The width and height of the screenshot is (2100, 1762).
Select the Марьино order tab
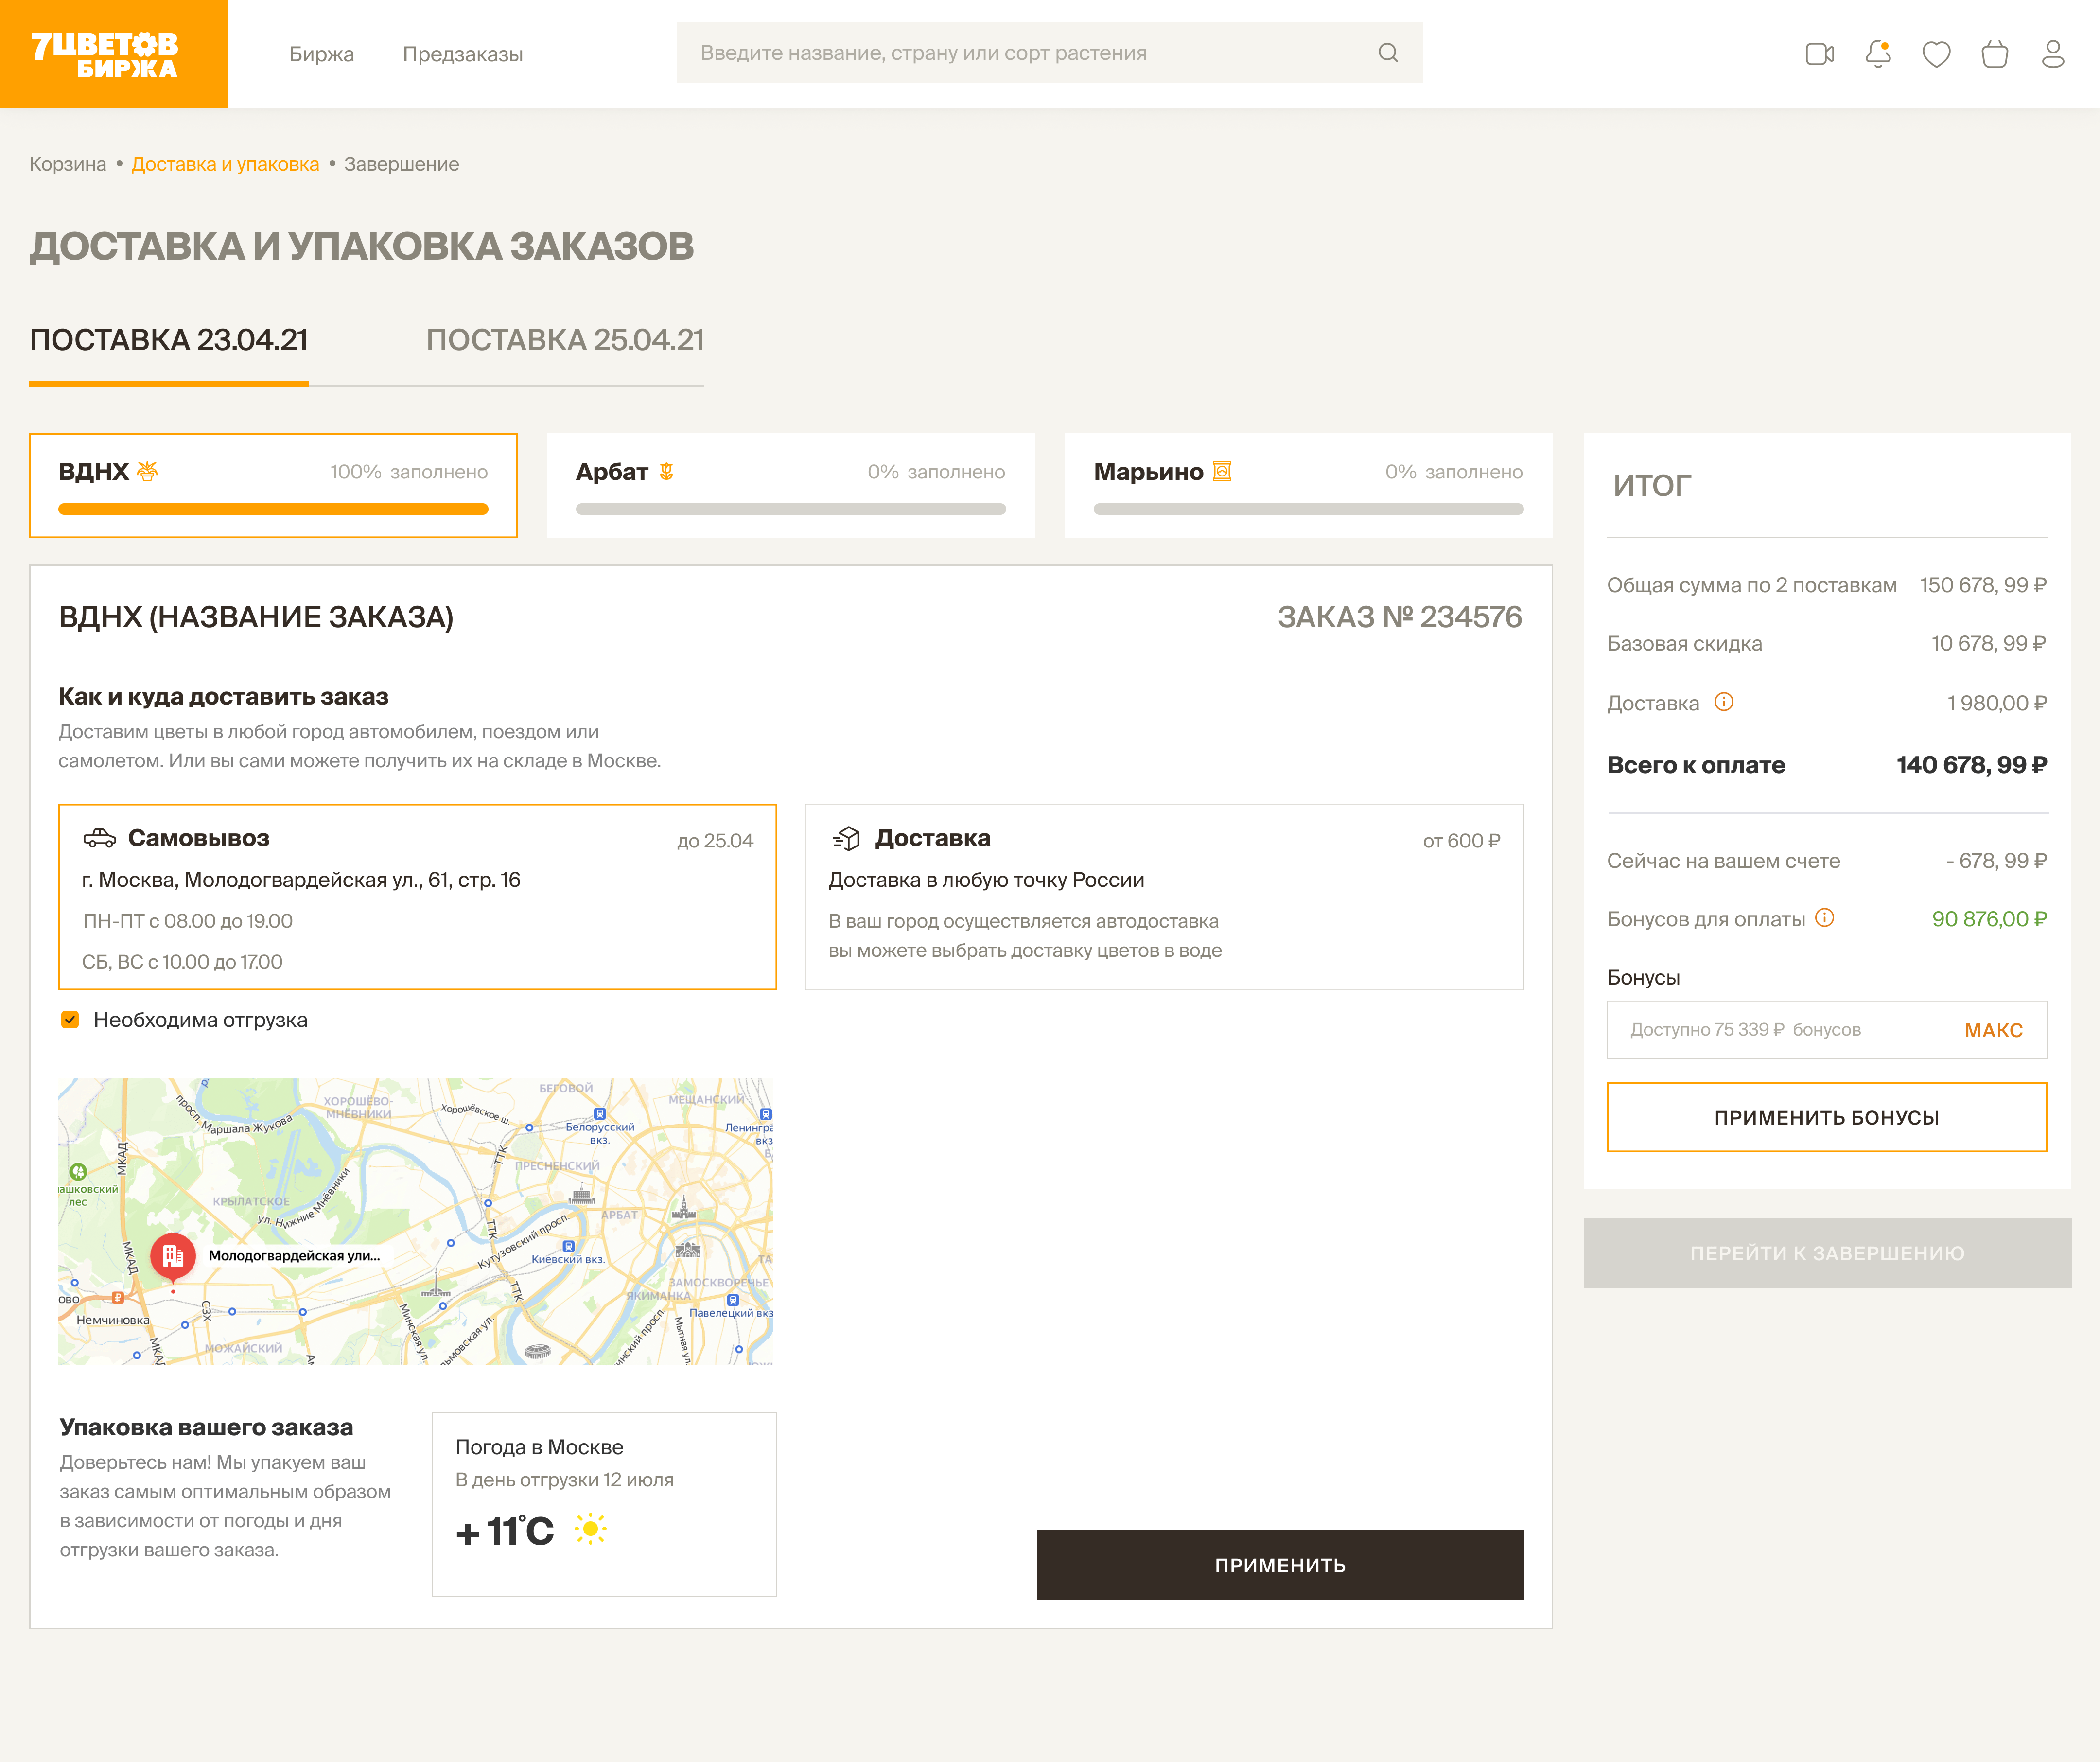point(1307,486)
